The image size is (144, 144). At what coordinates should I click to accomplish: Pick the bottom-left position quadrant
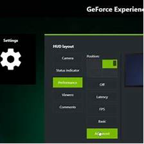94,73
